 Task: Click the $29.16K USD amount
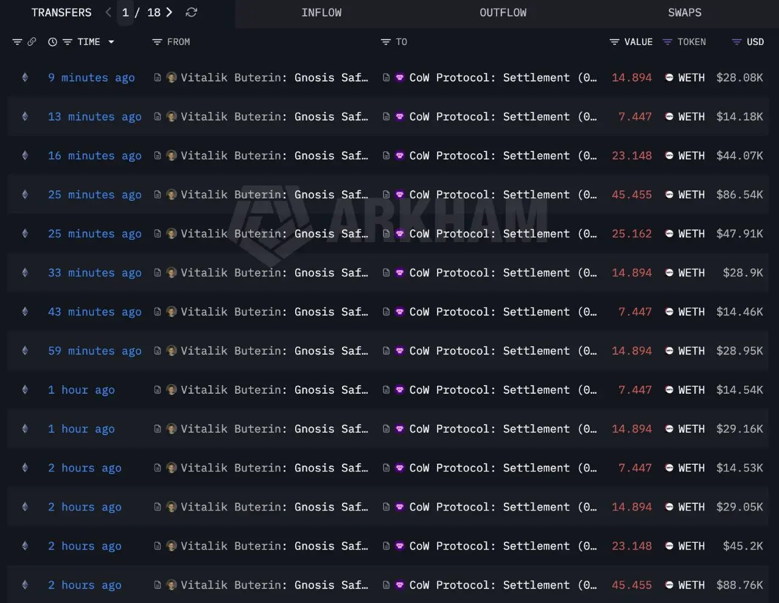[739, 429]
